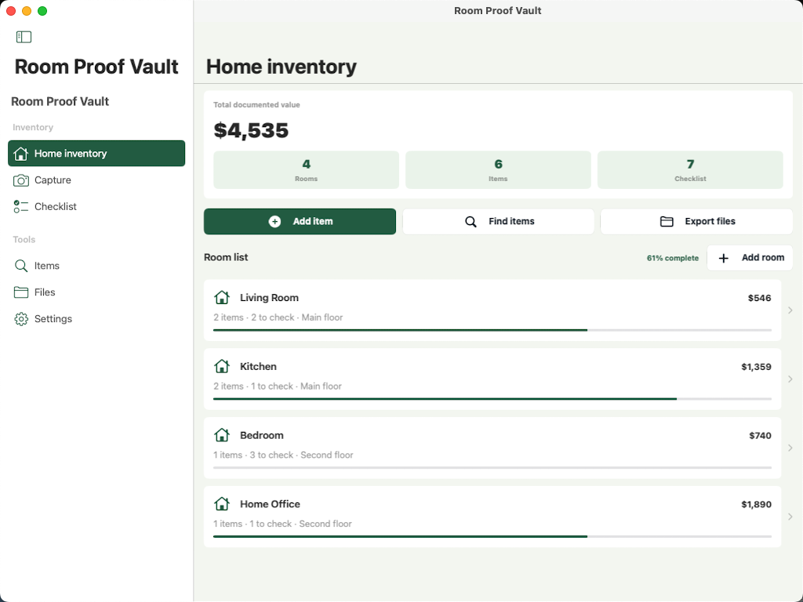Click the checklist icon in sidebar
Screen dimensions: 803x602
tap(21, 207)
